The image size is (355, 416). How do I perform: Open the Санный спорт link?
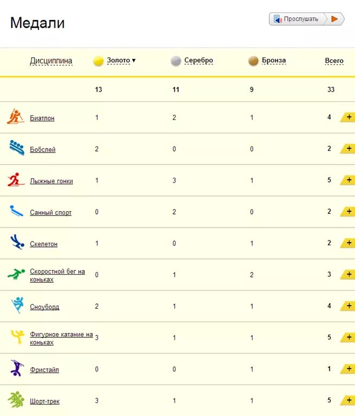[51, 212]
